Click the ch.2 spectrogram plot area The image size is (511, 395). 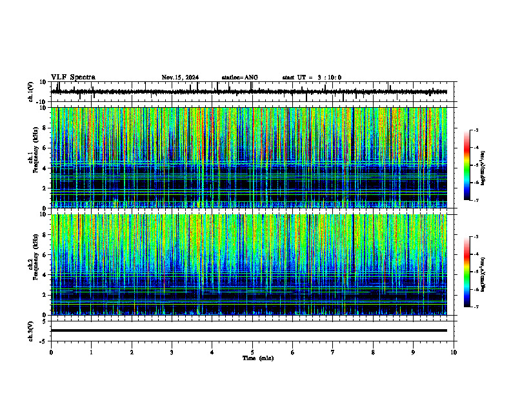click(x=249, y=265)
